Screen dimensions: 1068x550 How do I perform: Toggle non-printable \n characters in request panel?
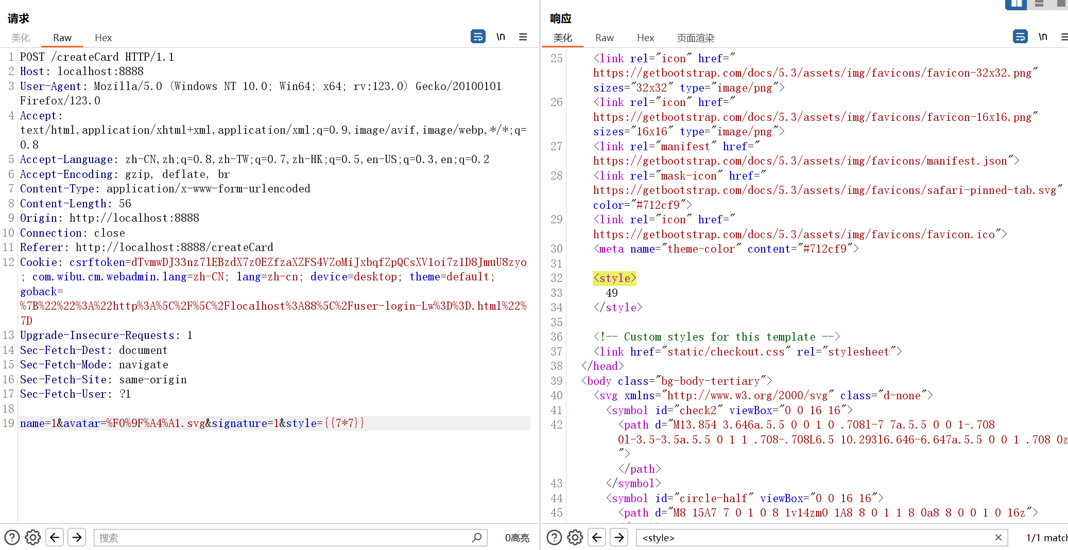point(501,37)
